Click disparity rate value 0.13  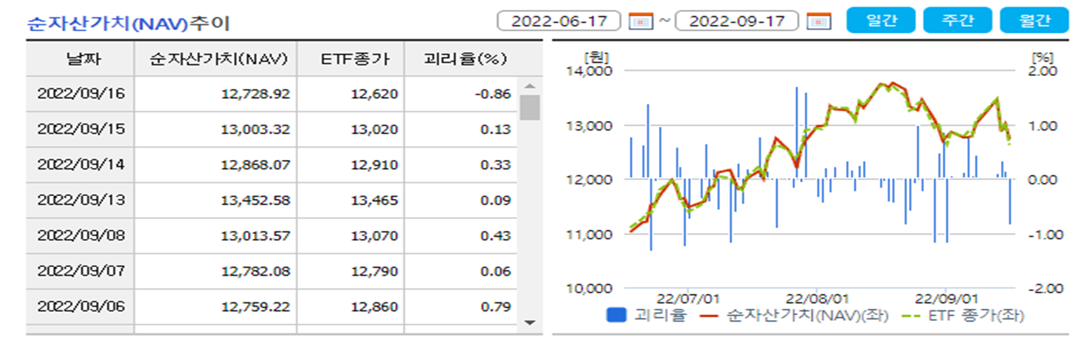(x=496, y=130)
